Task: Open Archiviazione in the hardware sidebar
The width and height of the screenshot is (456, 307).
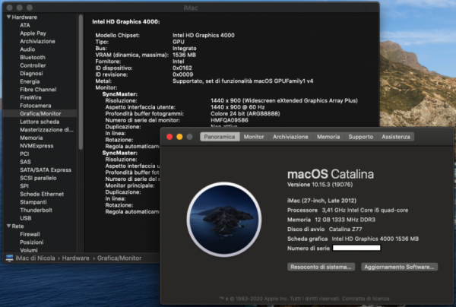Action: pos(37,41)
